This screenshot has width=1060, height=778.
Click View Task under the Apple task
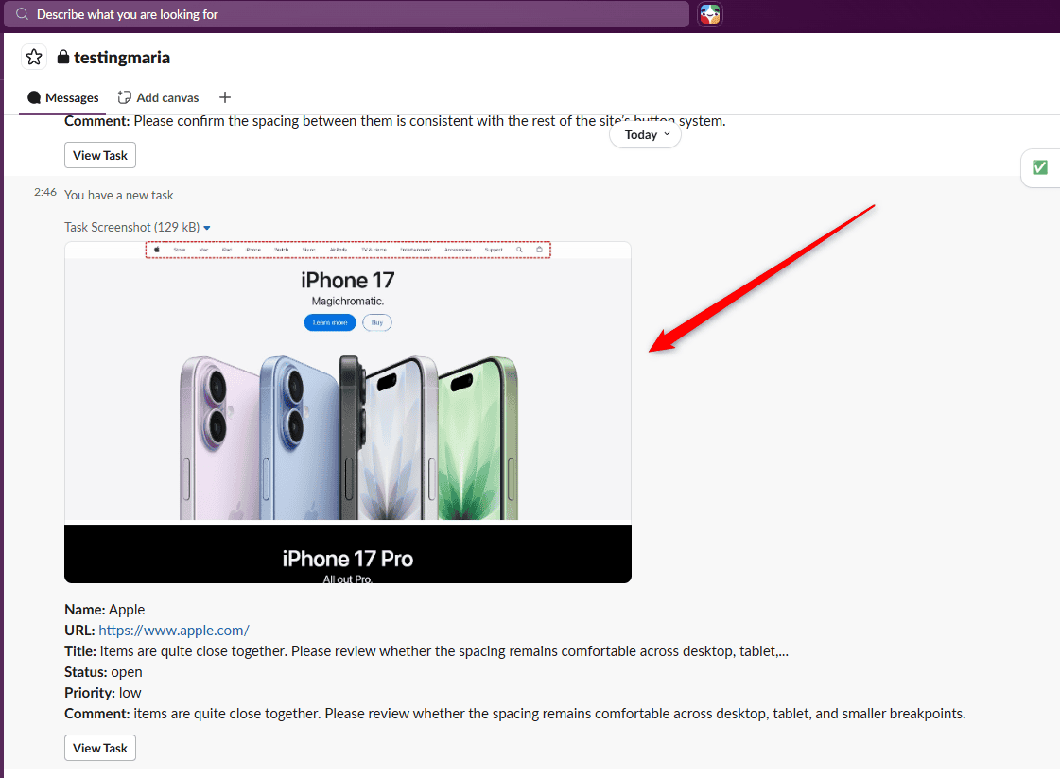point(100,749)
